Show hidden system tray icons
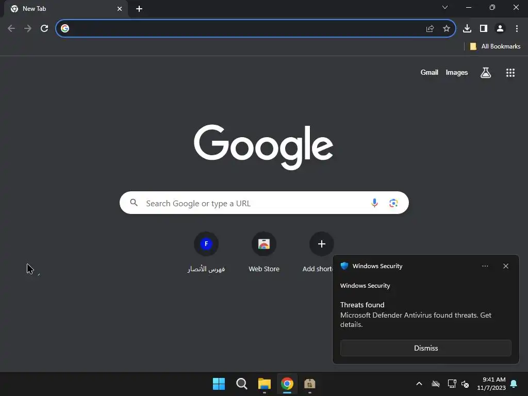The image size is (528, 396). (419, 384)
